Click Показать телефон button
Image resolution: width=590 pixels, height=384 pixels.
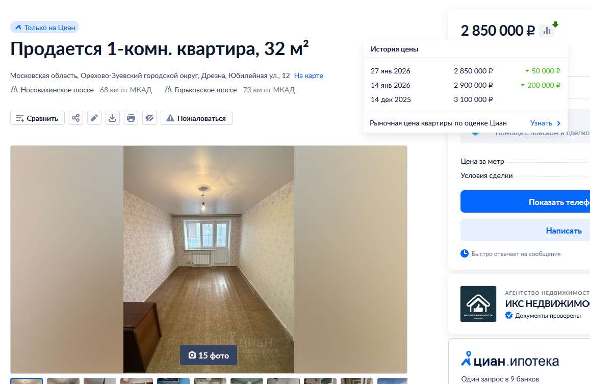(x=525, y=202)
